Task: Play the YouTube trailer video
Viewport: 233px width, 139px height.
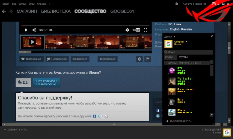Action: pos(26,30)
